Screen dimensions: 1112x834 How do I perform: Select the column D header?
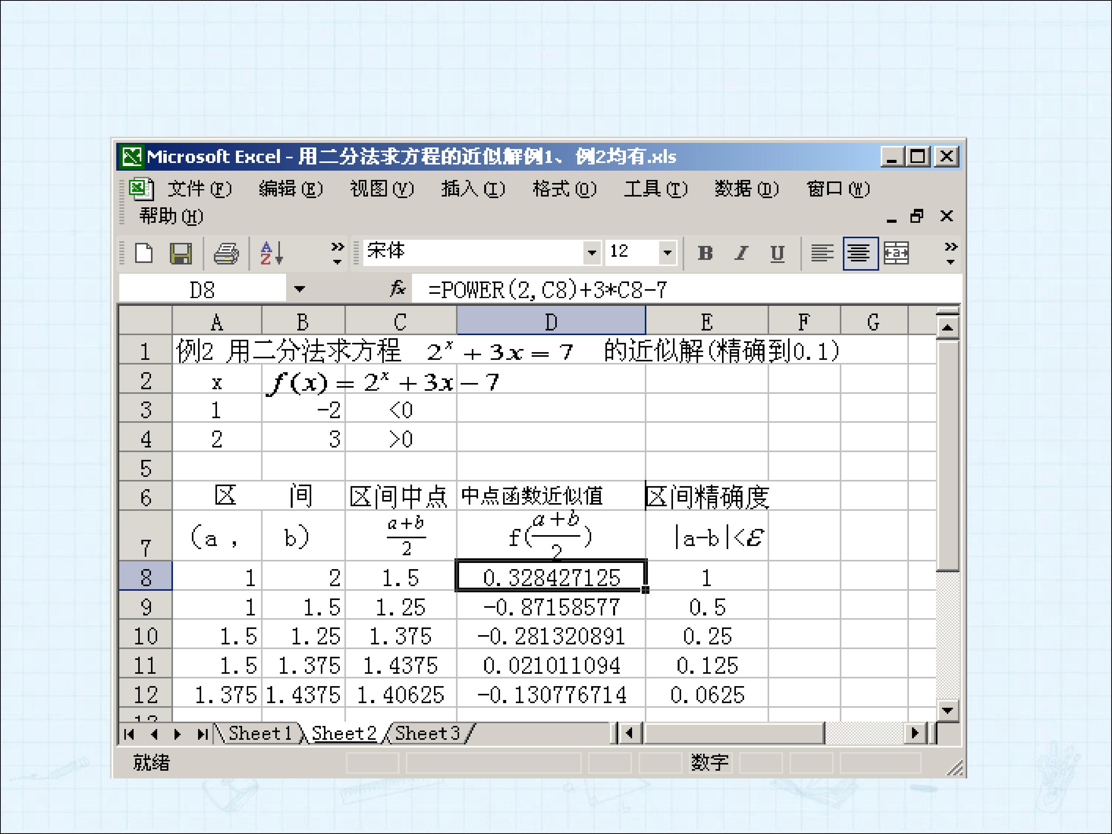click(x=551, y=321)
